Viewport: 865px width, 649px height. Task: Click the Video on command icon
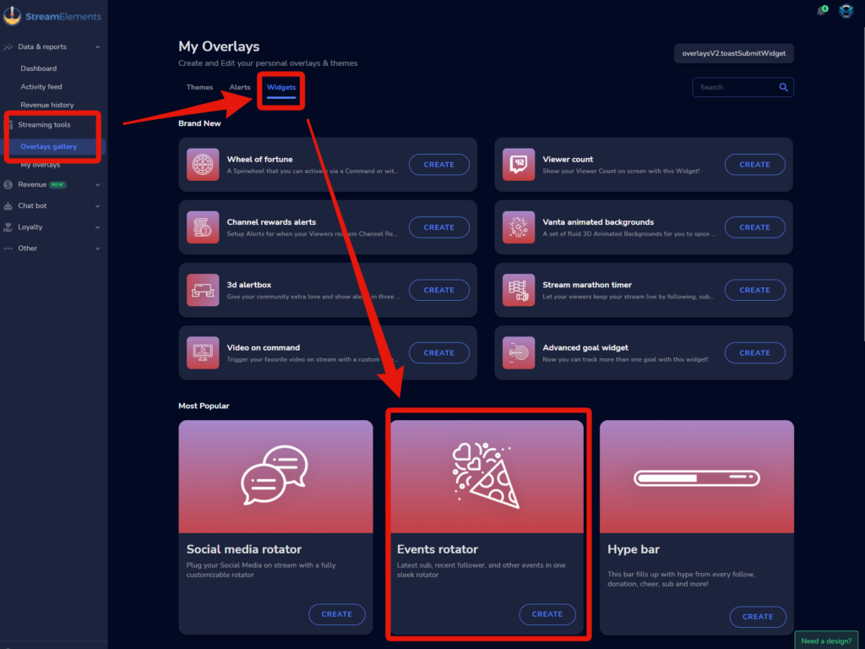pyautogui.click(x=203, y=352)
